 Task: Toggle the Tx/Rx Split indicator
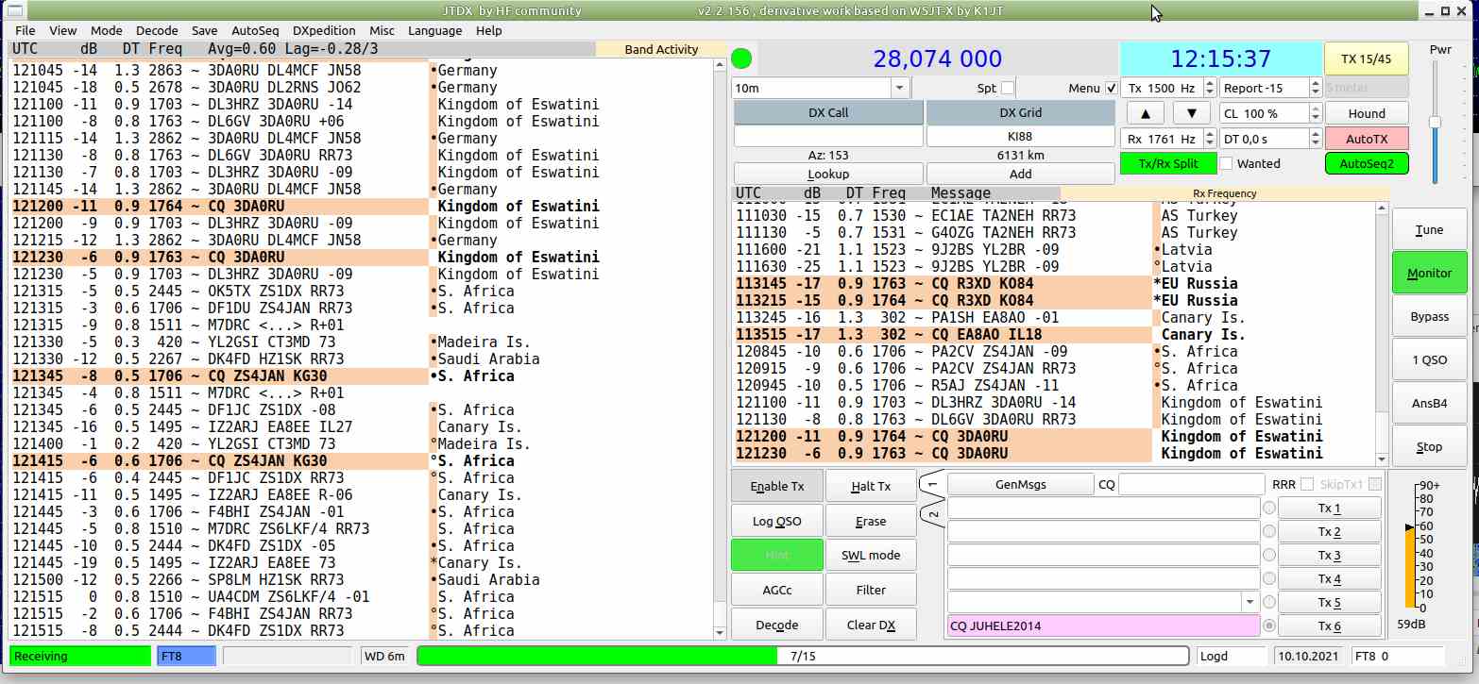(x=1167, y=163)
